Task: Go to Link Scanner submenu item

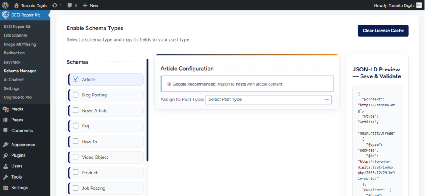Action: pyautogui.click(x=15, y=35)
